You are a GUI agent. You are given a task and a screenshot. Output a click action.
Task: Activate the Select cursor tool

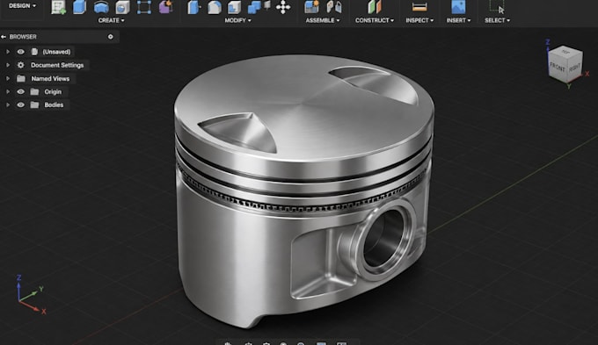coord(497,7)
